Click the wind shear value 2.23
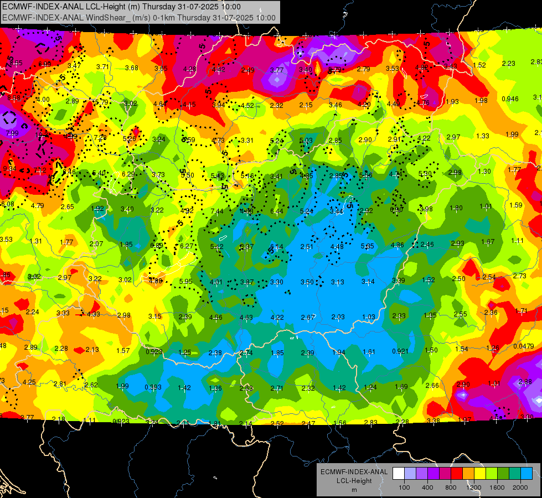Image resolution: width=542 pixels, height=498 pixels. pos(508,63)
